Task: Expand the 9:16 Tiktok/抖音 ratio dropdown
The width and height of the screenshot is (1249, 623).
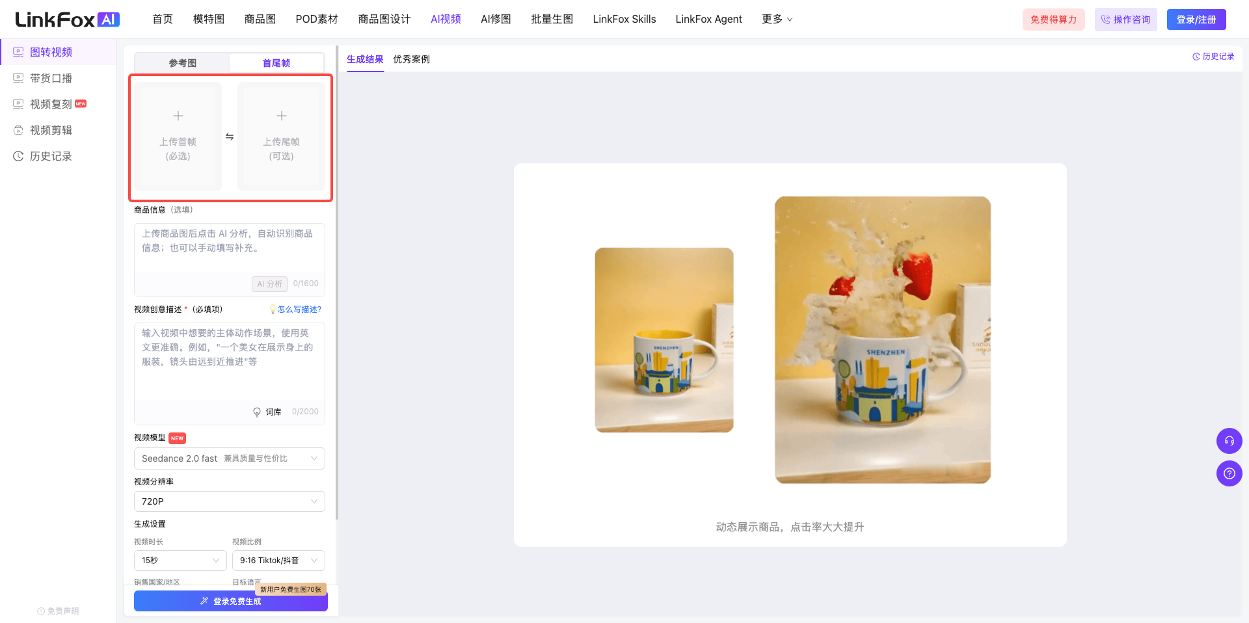Action: click(x=278, y=561)
